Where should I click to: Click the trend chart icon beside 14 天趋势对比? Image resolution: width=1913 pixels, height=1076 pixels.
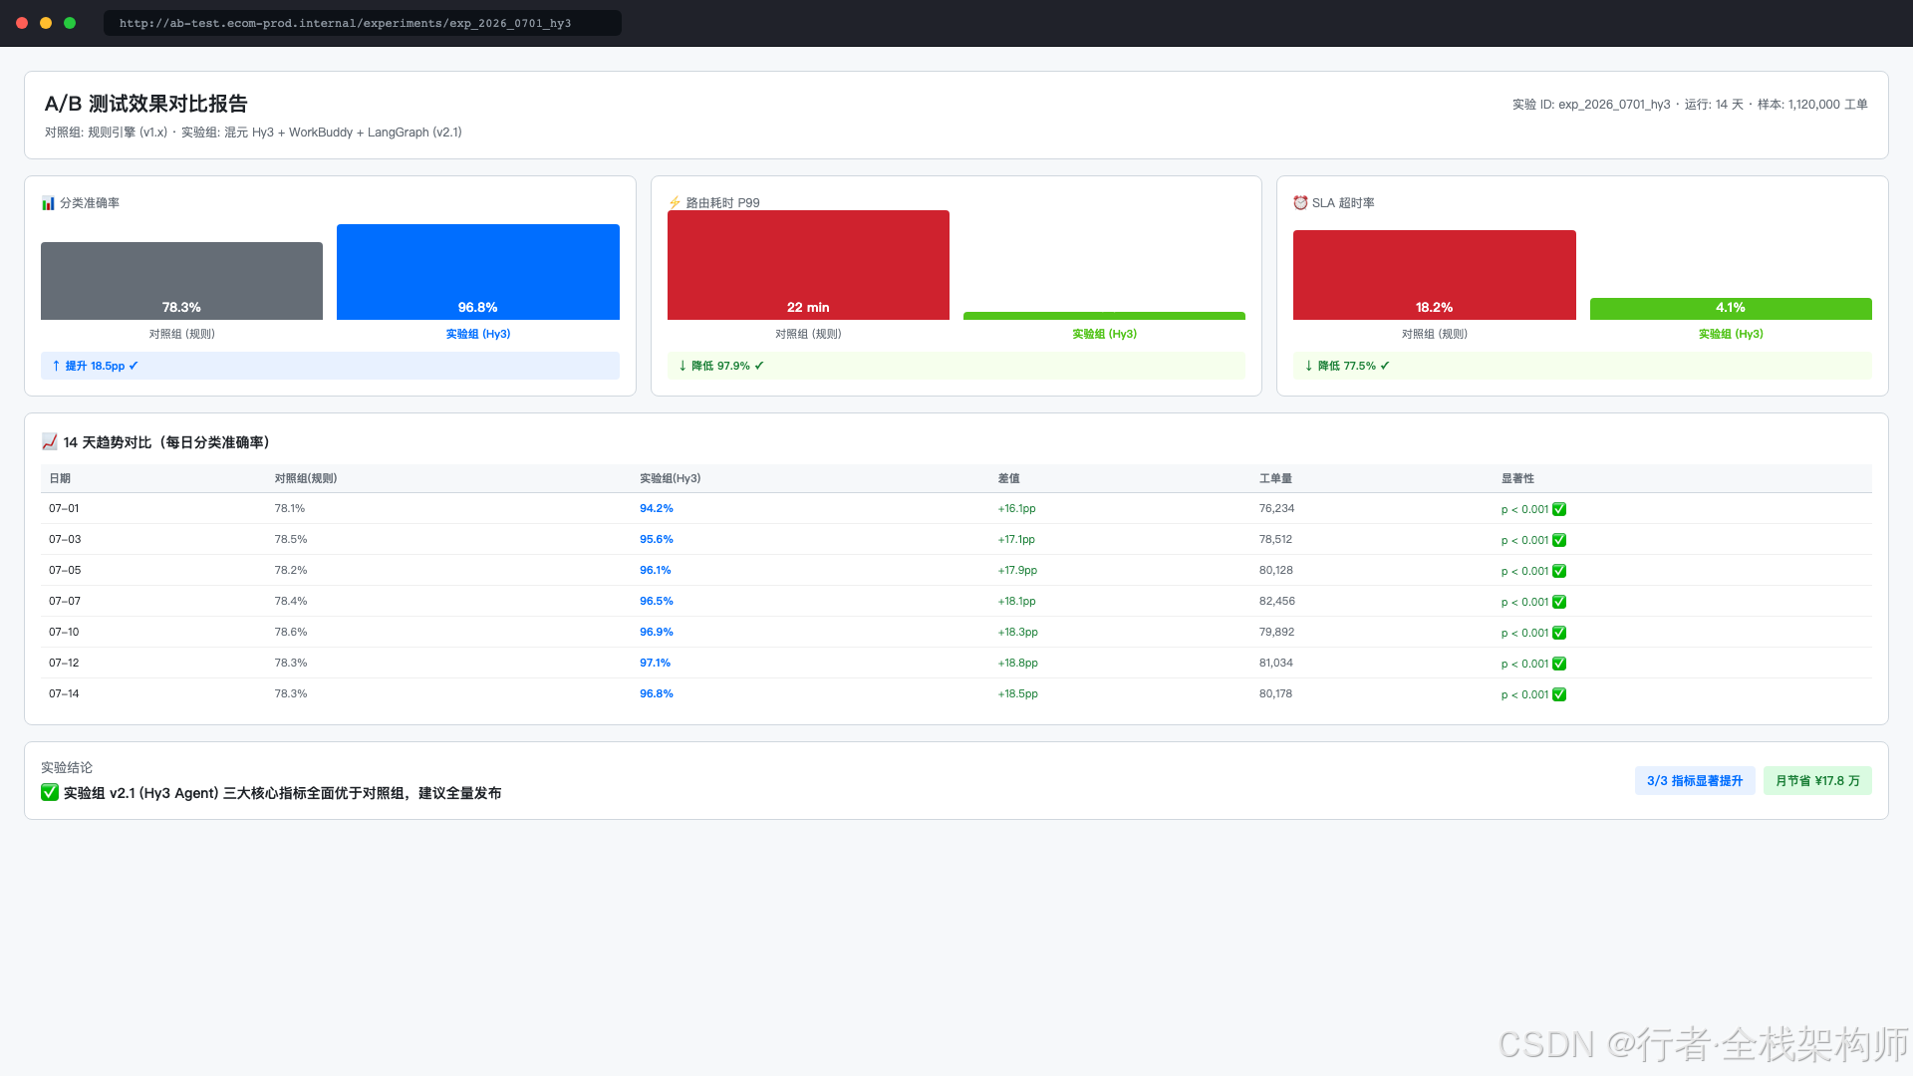click(x=50, y=442)
